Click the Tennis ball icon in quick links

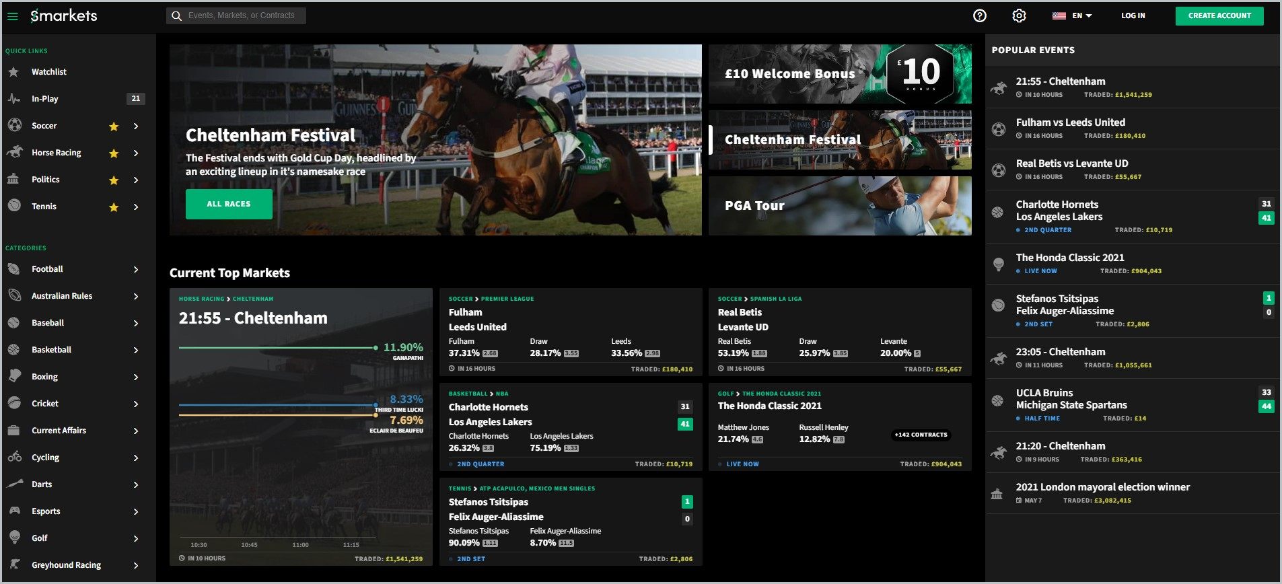click(14, 206)
